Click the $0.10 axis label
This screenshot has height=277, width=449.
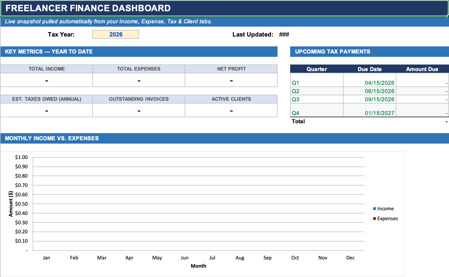[x=21, y=241]
